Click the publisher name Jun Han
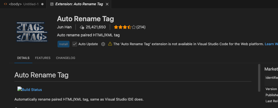278x108 pixels. [64, 27]
